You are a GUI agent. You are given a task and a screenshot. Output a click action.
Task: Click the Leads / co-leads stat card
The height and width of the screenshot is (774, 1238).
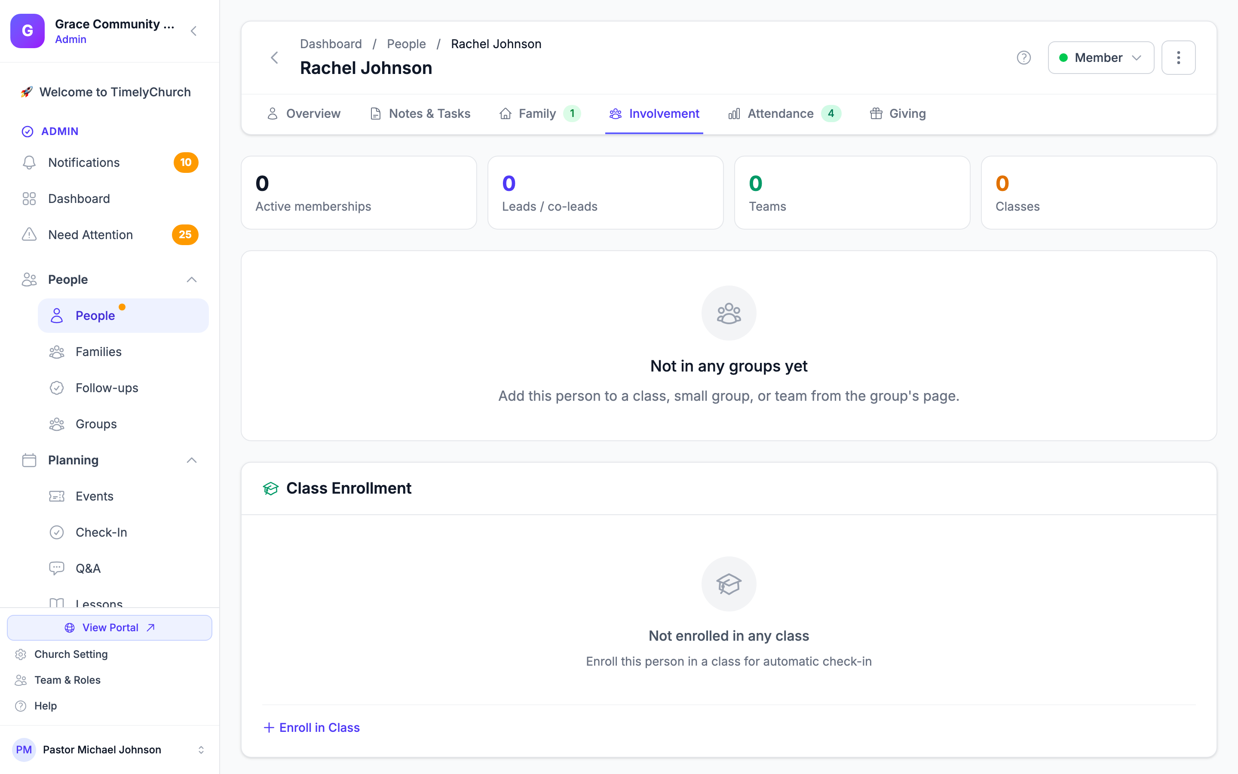[x=605, y=193]
